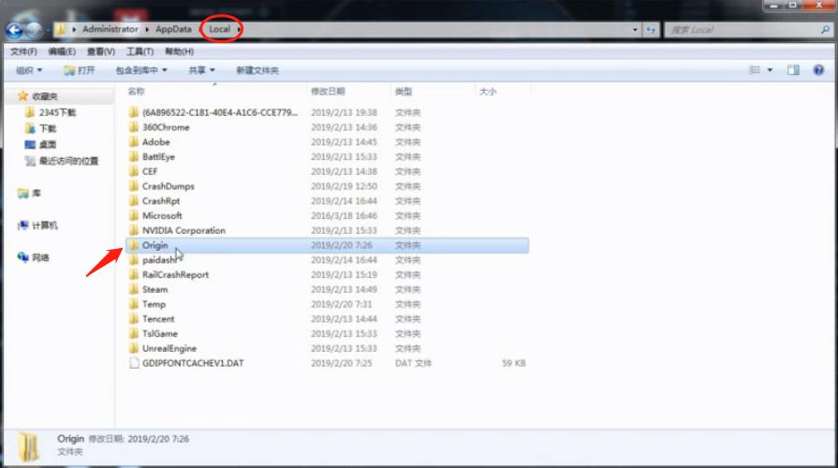The height and width of the screenshot is (468, 838).
Task: Open 2345下载 in the favorites list
Action: 57,112
